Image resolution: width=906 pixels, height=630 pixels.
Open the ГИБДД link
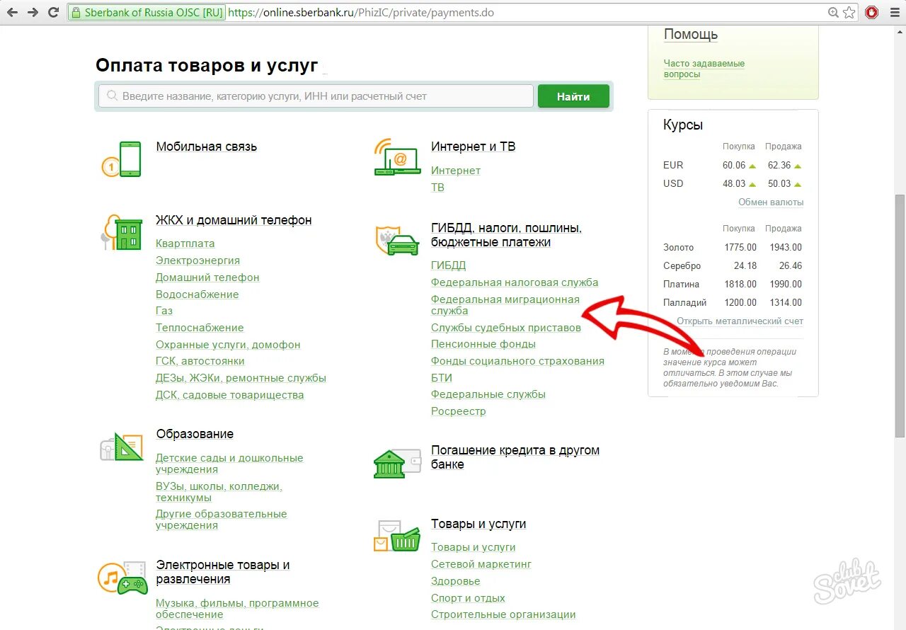pos(449,265)
